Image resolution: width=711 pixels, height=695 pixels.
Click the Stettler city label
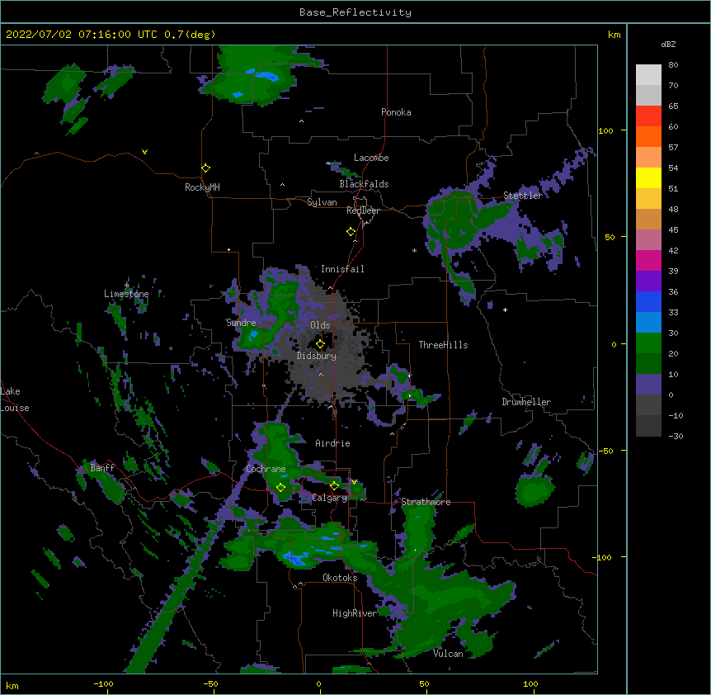(523, 196)
